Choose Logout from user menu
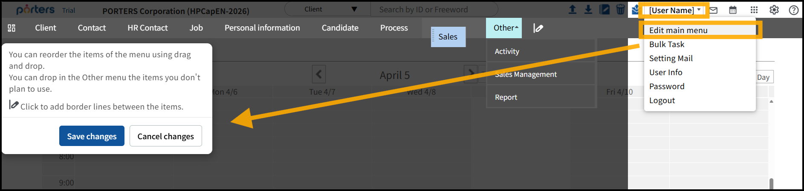Image resolution: width=804 pixels, height=191 pixels. (x=662, y=101)
